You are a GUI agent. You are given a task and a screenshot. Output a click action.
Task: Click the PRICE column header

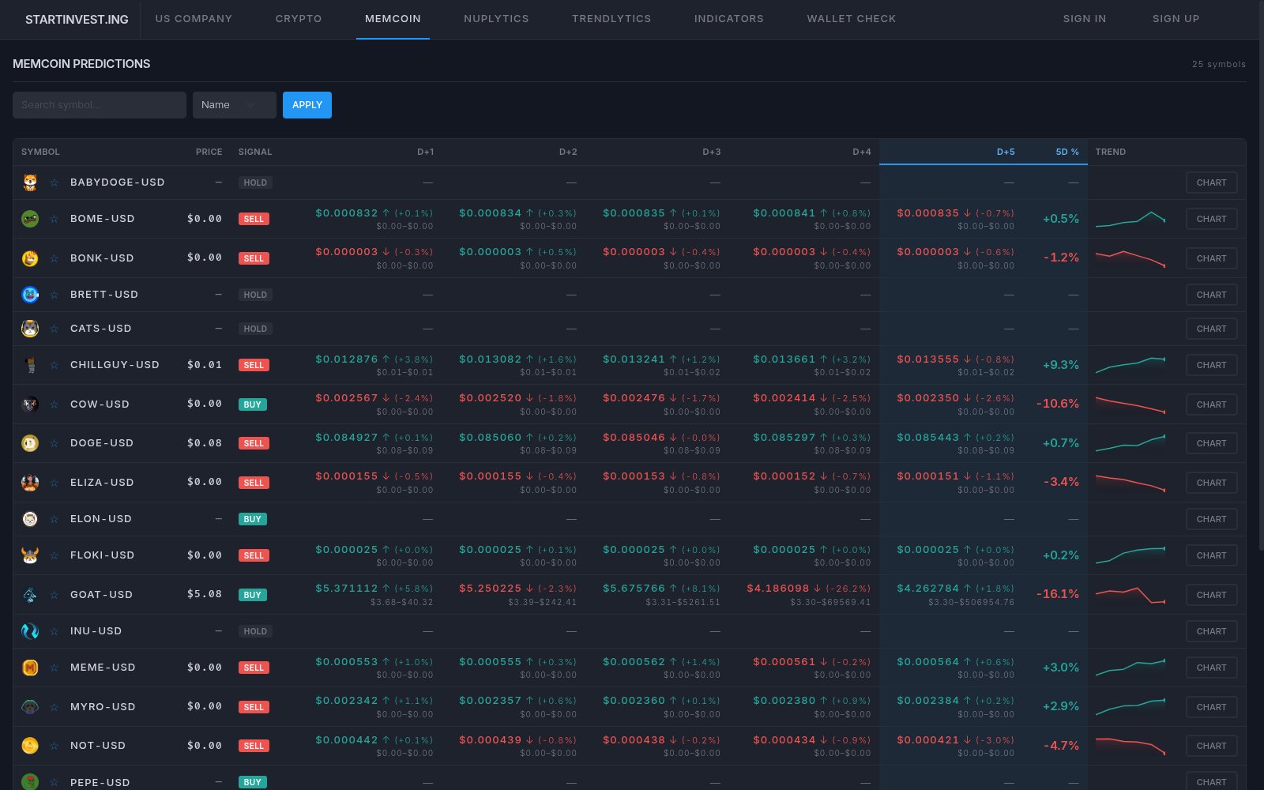point(209,152)
